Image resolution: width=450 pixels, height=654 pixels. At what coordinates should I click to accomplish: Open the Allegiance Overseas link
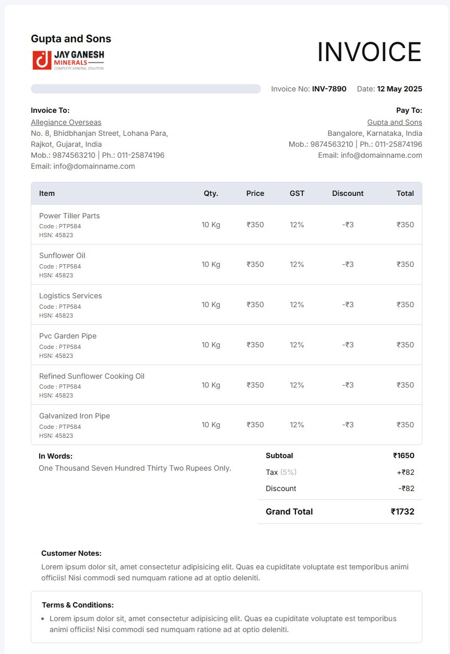pyautogui.click(x=66, y=122)
